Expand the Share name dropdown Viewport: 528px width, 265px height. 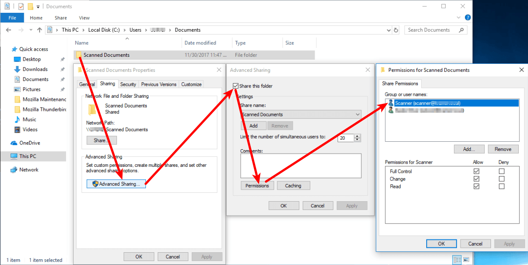click(357, 114)
